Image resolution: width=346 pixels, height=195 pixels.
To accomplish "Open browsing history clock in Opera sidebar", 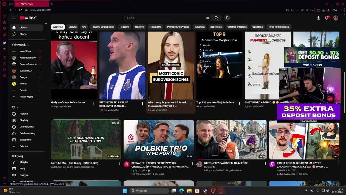I will 4,64.
